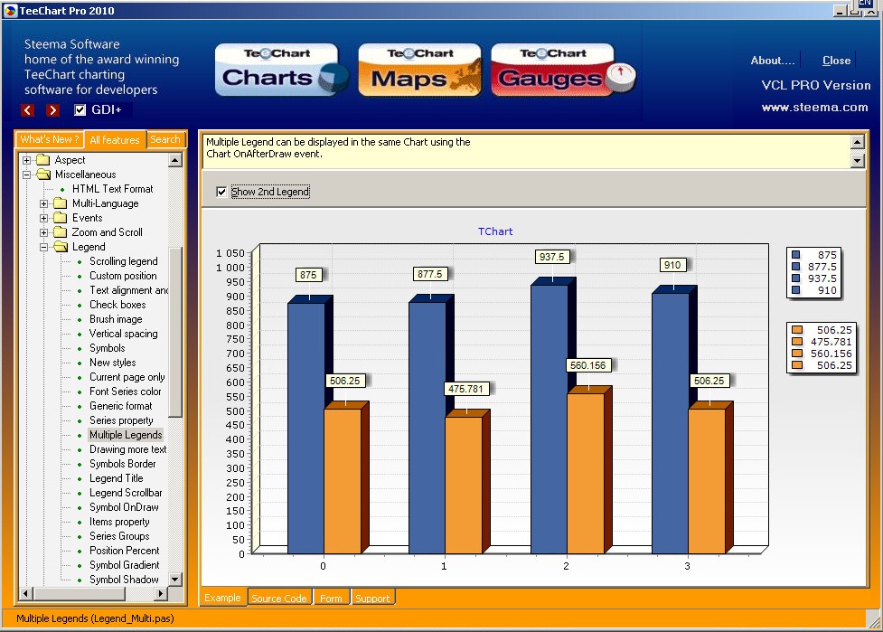Screen dimensions: 883x632
Task: Expand the Aspect tree node
Action: (x=26, y=160)
